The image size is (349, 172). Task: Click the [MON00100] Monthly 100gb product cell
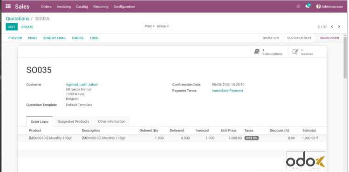51,138
